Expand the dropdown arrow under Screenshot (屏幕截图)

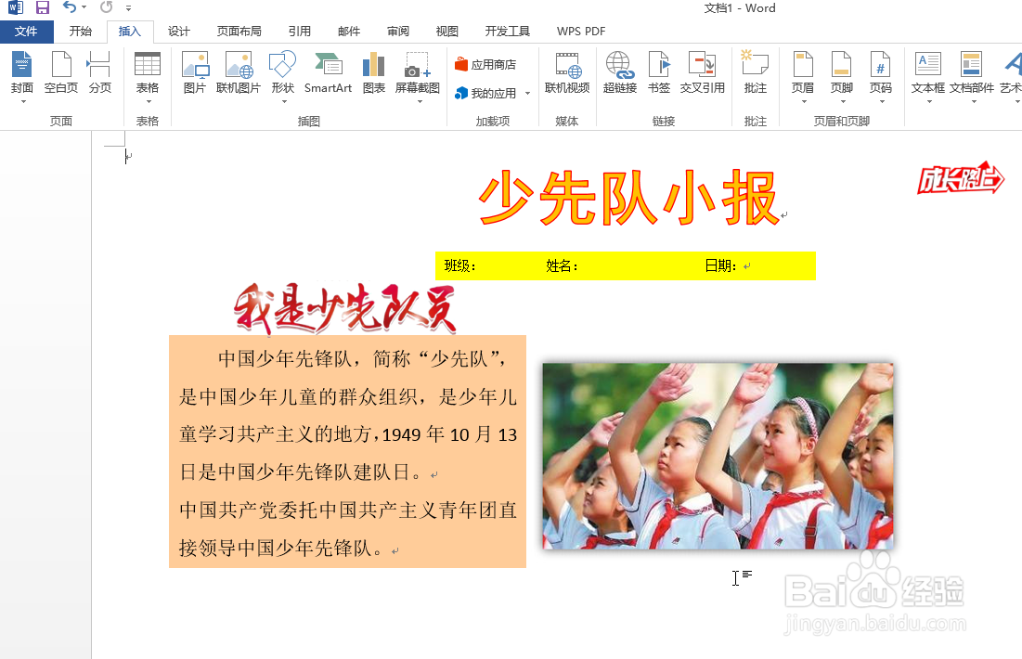tap(420, 102)
